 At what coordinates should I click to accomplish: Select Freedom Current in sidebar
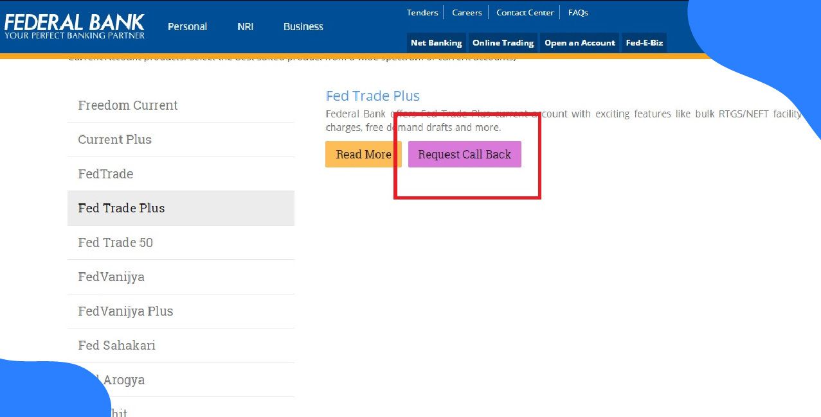[x=128, y=105]
